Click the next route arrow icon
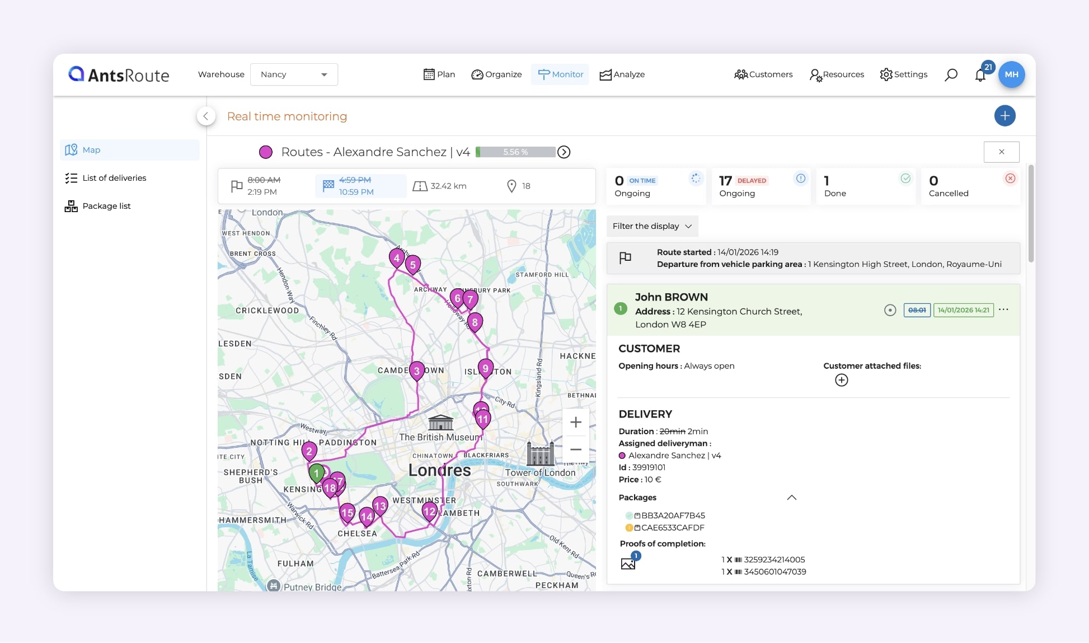This screenshot has width=1089, height=643. pyautogui.click(x=564, y=152)
